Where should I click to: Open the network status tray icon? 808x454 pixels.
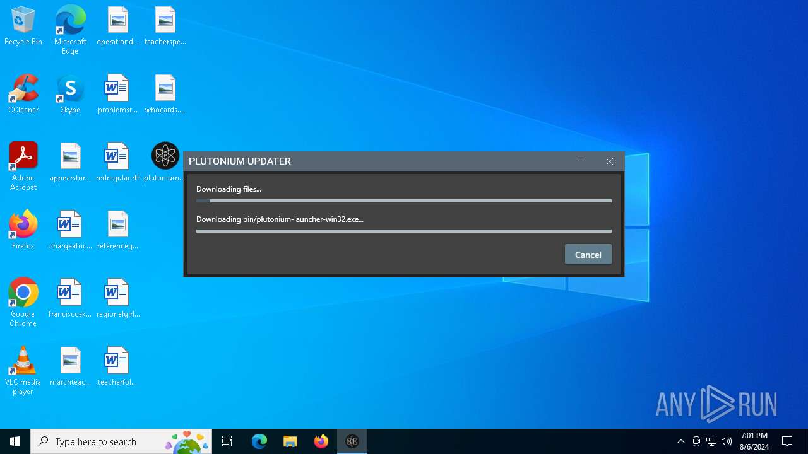click(x=711, y=441)
